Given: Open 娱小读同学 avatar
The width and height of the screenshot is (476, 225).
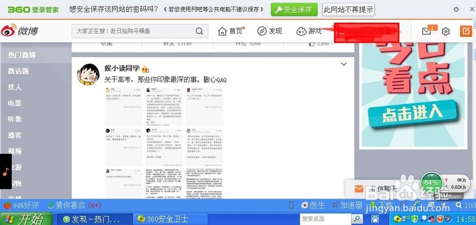Looking at the screenshot, I should (88, 74).
